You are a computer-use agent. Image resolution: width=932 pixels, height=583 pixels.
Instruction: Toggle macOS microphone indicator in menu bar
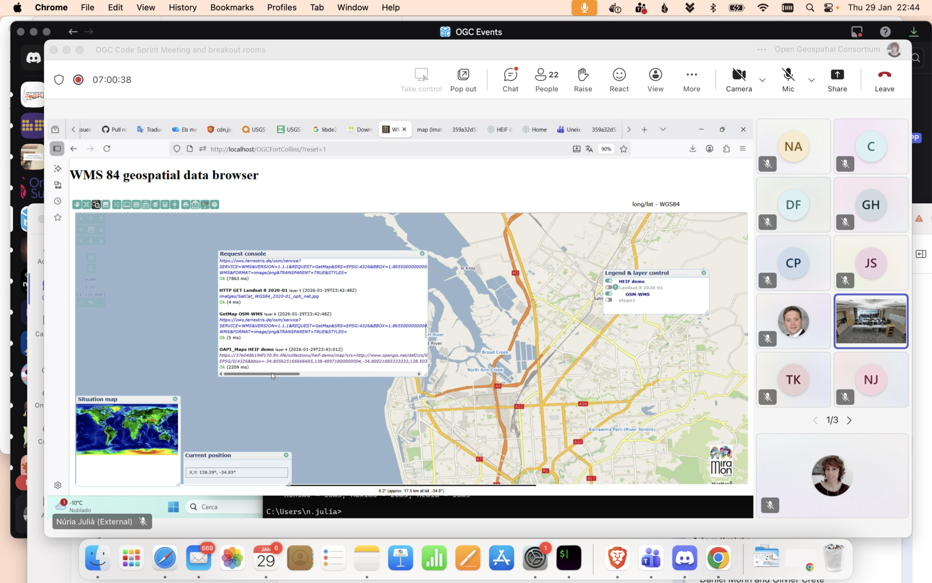(584, 8)
